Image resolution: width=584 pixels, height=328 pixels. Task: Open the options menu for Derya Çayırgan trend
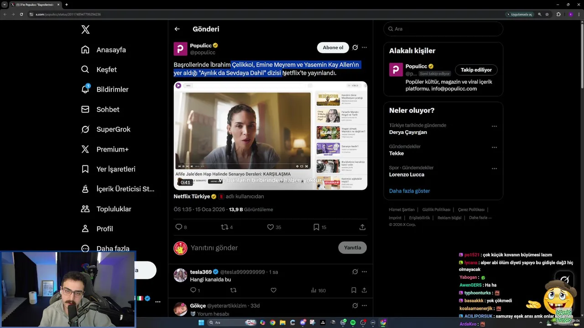point(494,126)
